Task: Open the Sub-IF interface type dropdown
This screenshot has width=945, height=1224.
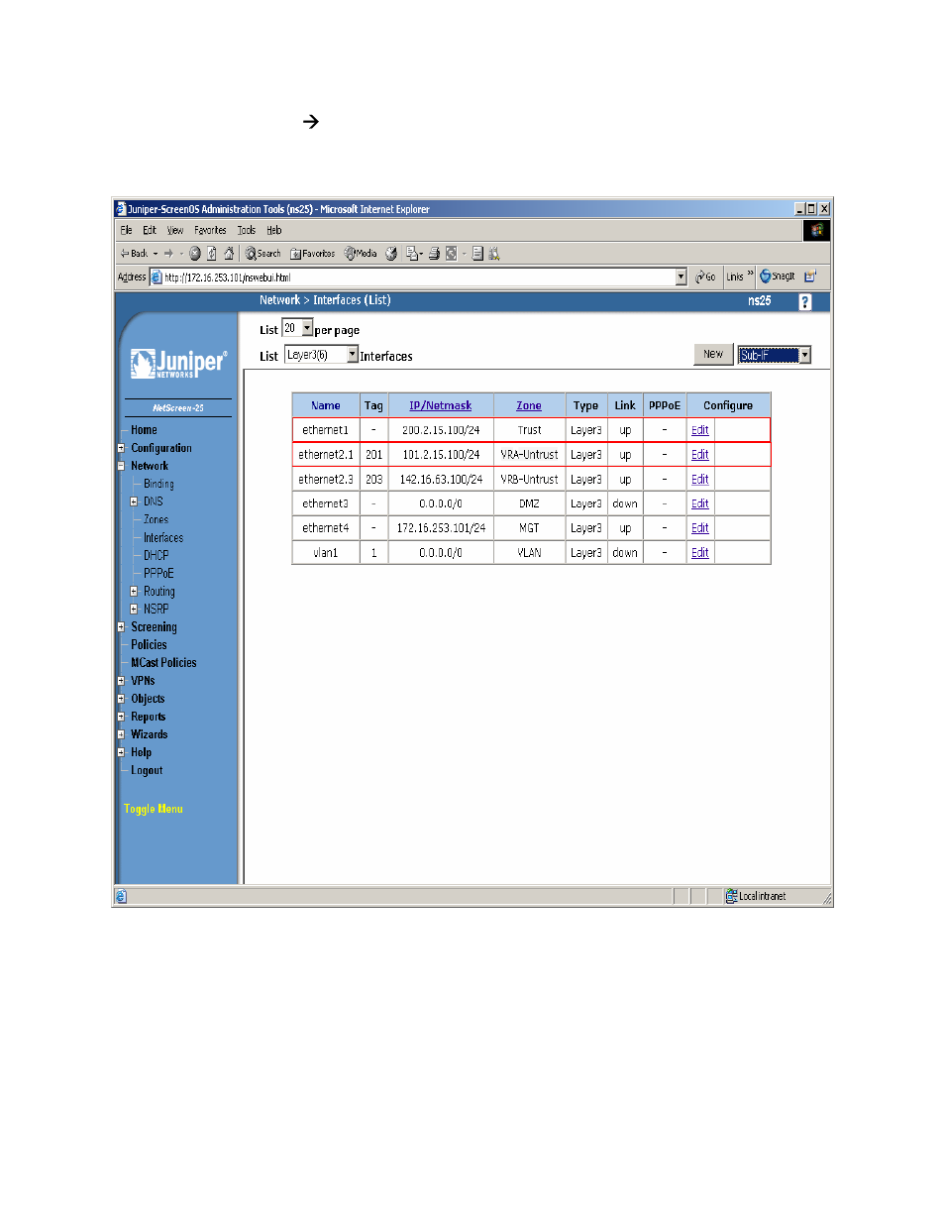Action: [x=775, y=355]
